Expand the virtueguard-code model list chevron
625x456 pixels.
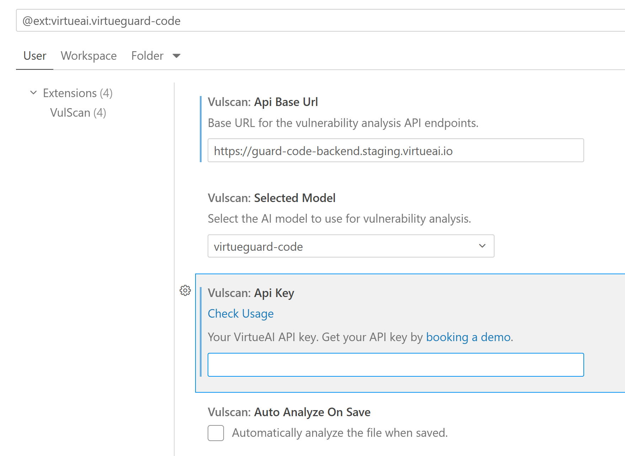482,246
